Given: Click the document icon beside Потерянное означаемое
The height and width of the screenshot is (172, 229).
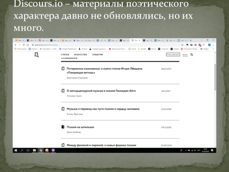Looking at the screenshot, I should (x=63, y=69).
